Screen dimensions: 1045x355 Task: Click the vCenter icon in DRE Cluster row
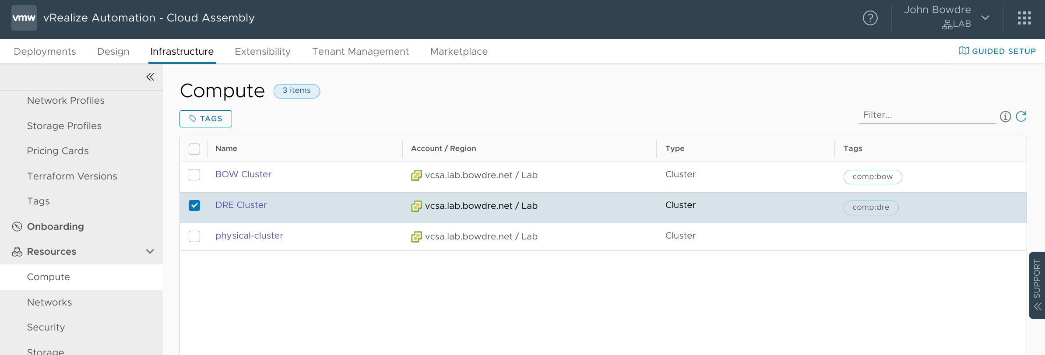coord(416,206)
